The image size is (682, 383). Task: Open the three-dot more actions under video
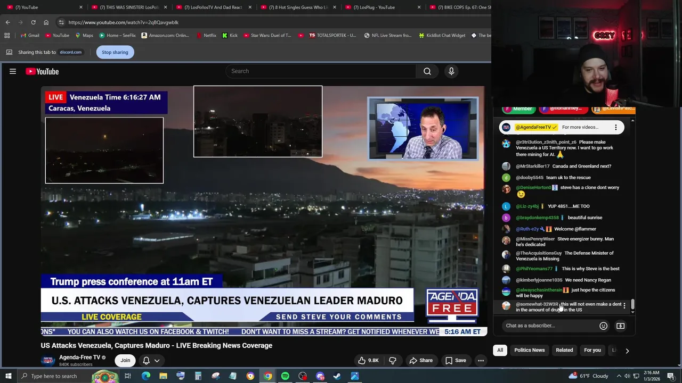(481, 360)
